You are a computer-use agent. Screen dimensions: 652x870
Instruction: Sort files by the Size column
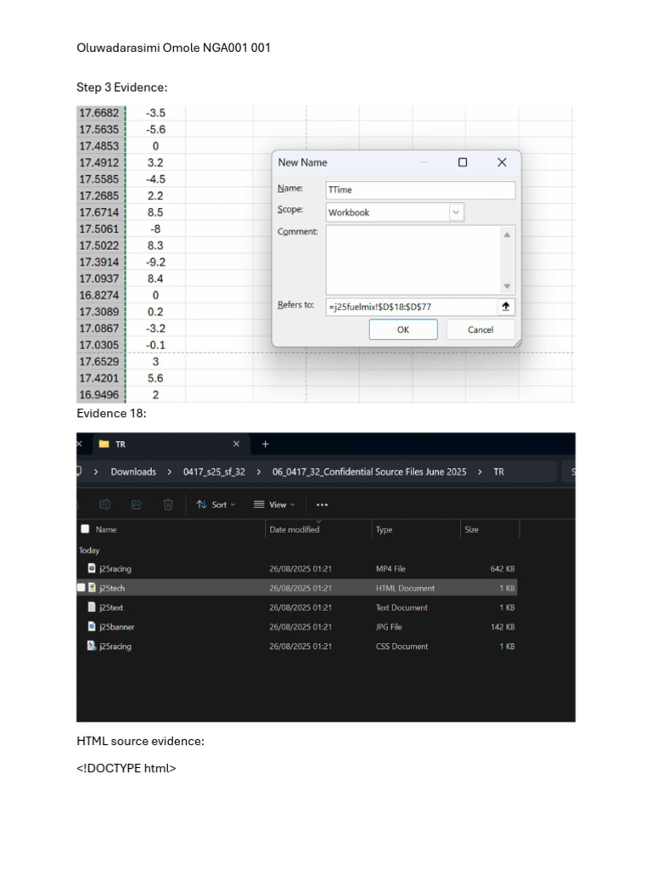pos(471,529)
